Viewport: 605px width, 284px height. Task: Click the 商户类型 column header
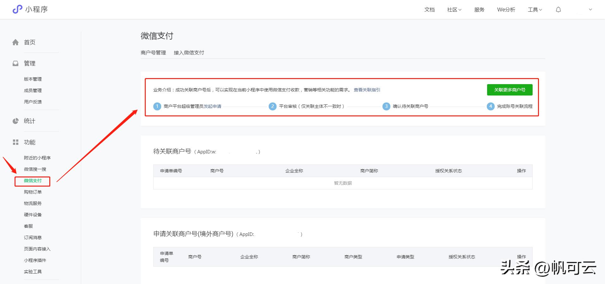353,257
